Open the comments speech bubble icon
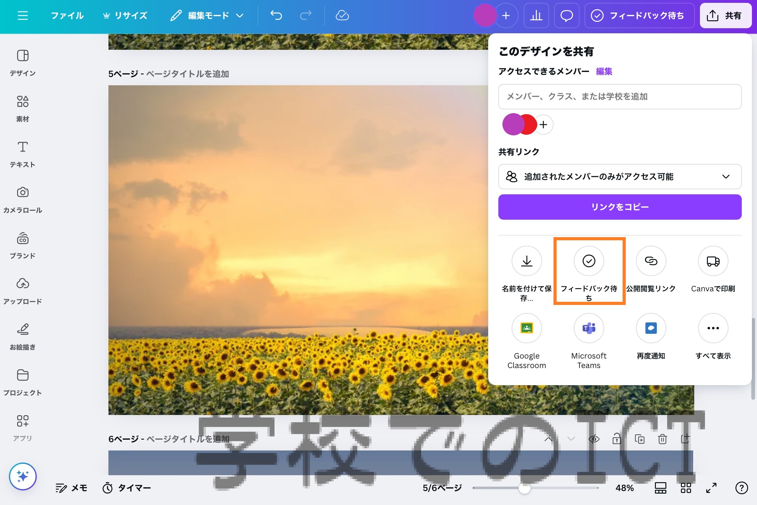Image resolution: width=757 pixels, height=505 pixels. point(566,15)
